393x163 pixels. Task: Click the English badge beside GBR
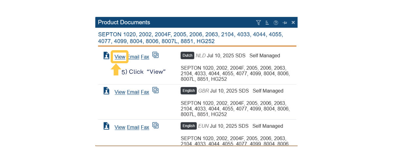click(x=189, y=91)
